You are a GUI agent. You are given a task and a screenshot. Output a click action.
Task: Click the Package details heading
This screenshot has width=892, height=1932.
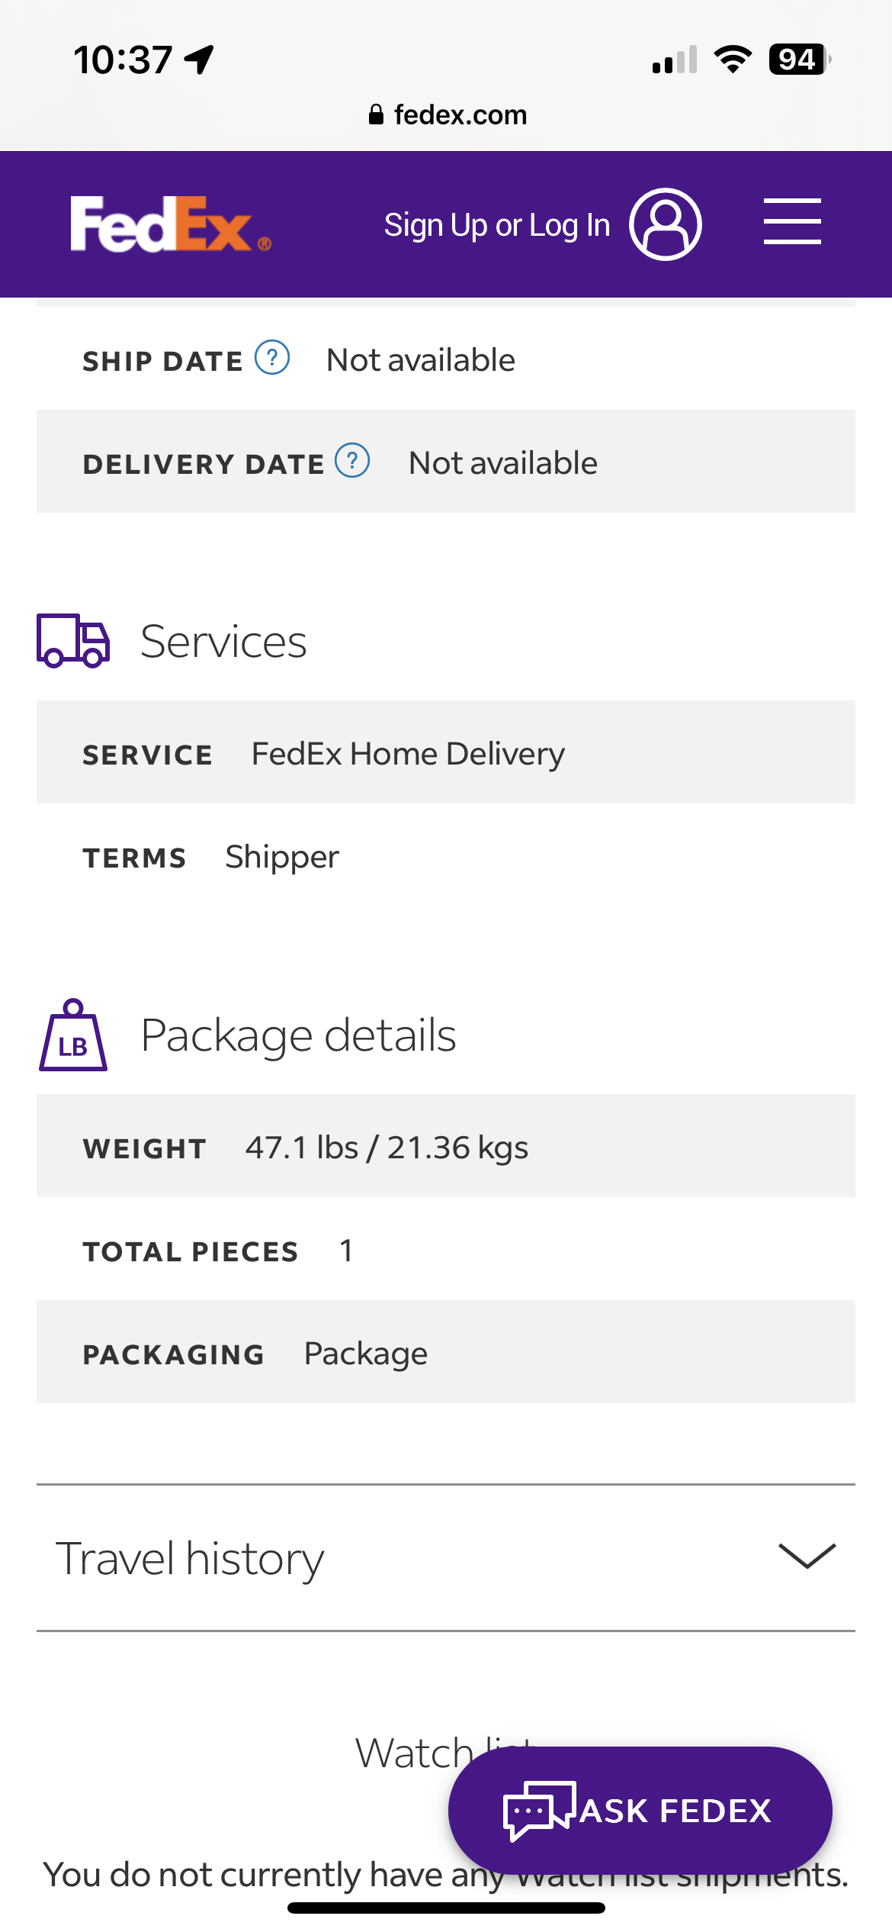point(298,1035)
